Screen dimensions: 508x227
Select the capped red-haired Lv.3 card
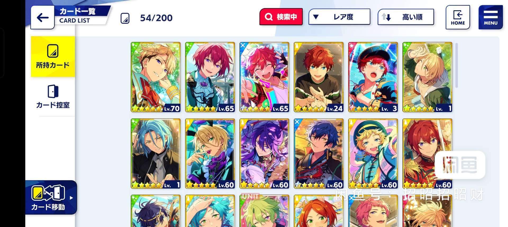pyautogui.click(x=373, y=77)
